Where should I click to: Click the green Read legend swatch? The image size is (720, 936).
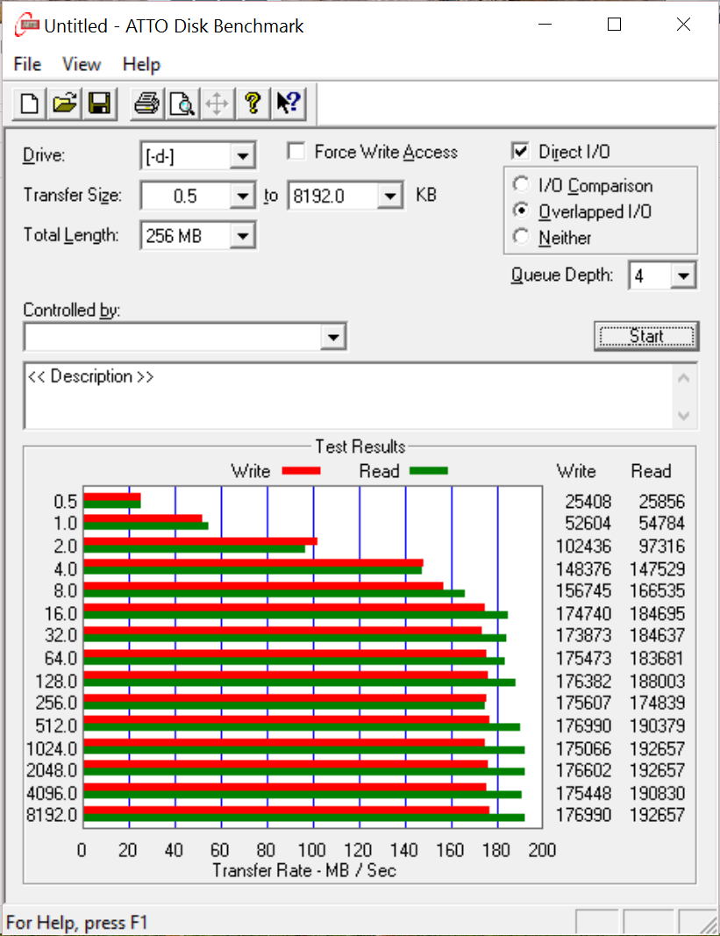click(429, 471)
